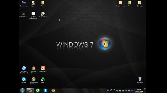Select the Сервера folder icon
The width and height of the screenshot is (167, 93).
(140, 4)
